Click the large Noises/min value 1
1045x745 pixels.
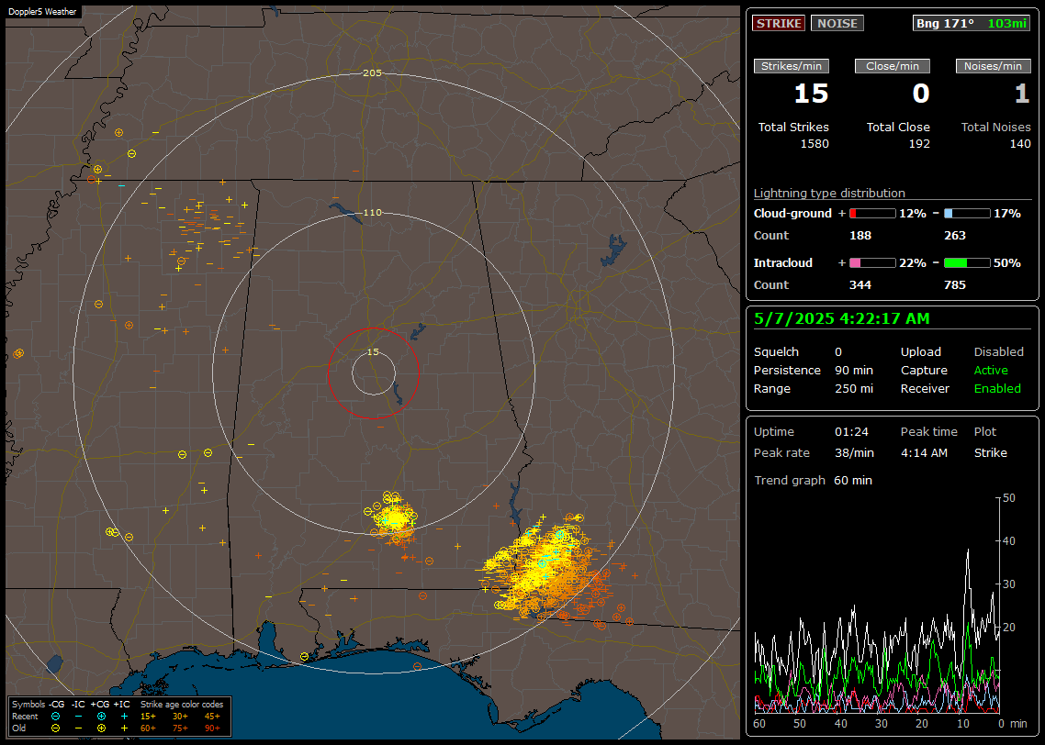click(x=1022, y=94)
